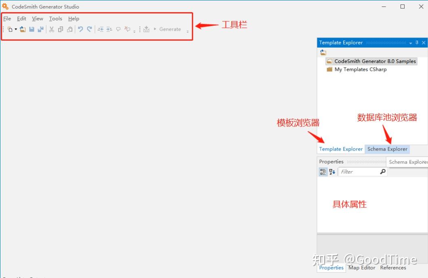This screenshot has height=278, width=428.
Task: Open the Tools menu
Action: click(x=55, y=19)
